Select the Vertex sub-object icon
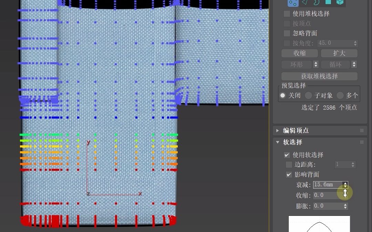Viewport: 372px width, 232px height. click(293, 3)
